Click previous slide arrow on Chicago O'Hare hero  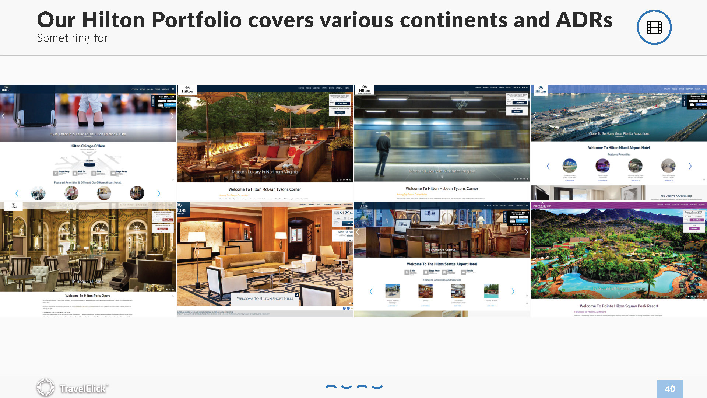pyautogui.click(x=3, y=116)
